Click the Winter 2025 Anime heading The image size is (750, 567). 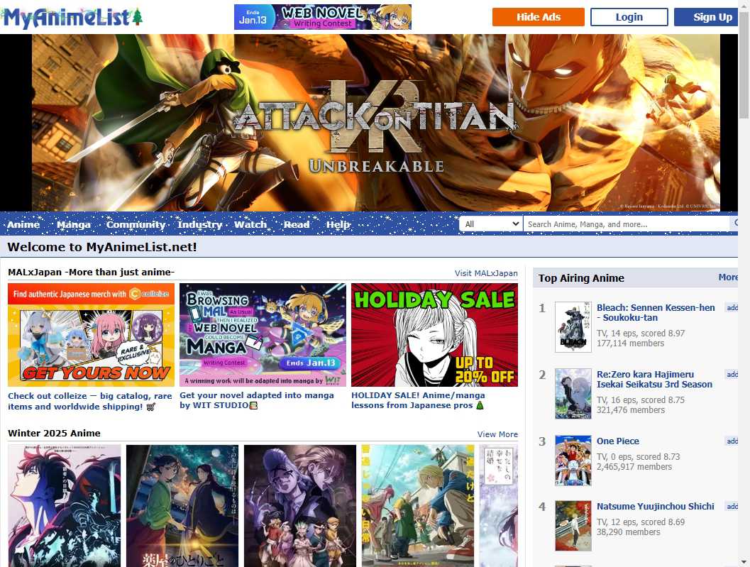54,433
